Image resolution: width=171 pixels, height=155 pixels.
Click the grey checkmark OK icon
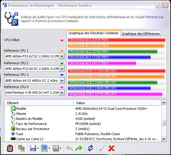pos(102,148)
